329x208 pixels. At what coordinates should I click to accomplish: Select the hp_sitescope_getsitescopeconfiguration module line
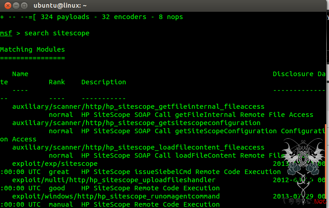[x=136, y=123]
